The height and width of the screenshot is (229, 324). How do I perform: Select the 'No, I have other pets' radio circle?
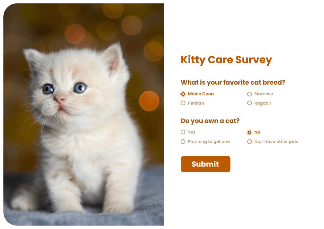tap(250, 142)
